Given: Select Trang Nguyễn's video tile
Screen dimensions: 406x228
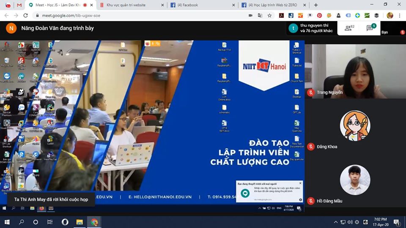Looking at the screenshot, I should pos(355,71).
